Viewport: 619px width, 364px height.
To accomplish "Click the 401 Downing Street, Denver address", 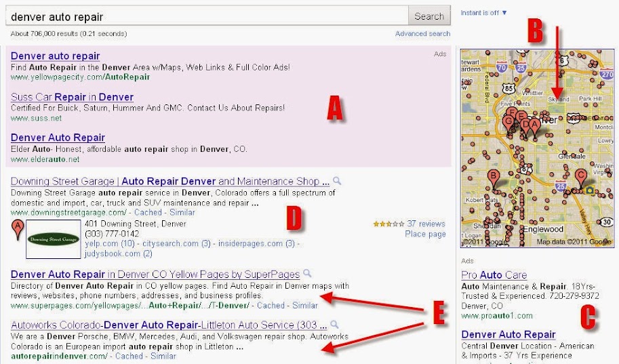I will pyautogui.click(x=136, y=224).
